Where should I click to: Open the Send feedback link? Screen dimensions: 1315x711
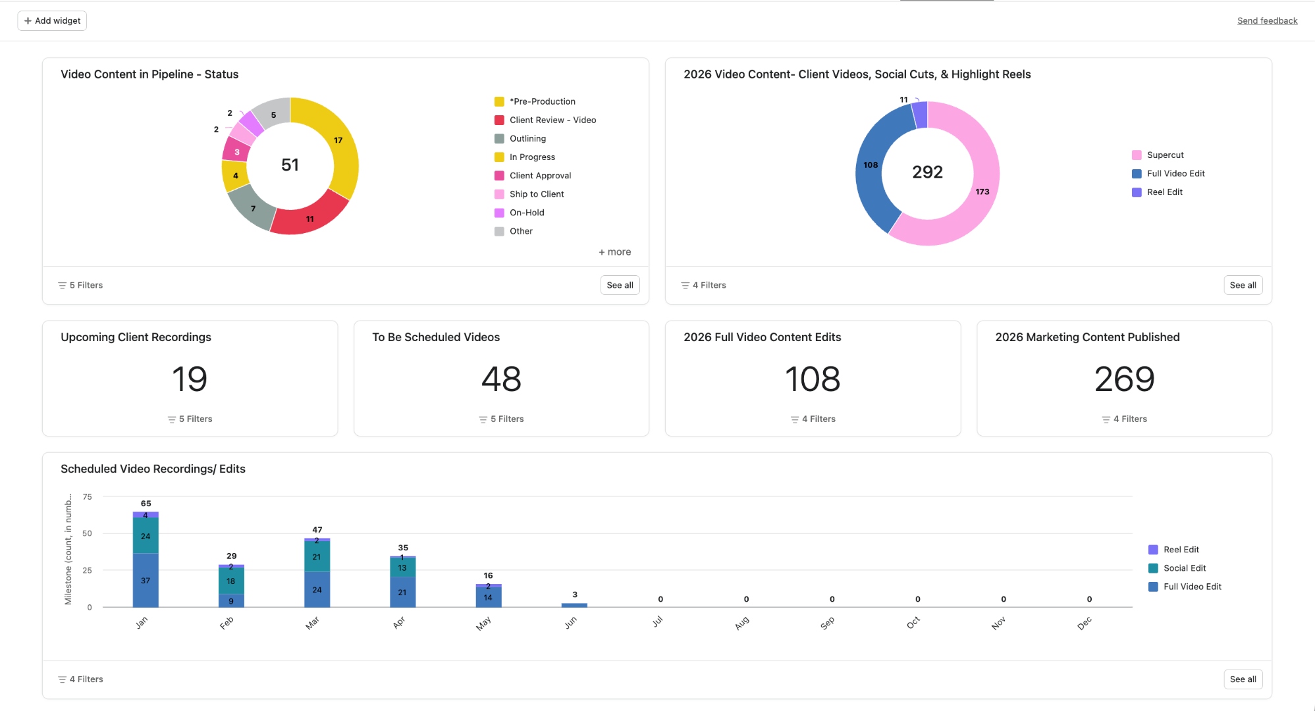[x=1266, y=20]
